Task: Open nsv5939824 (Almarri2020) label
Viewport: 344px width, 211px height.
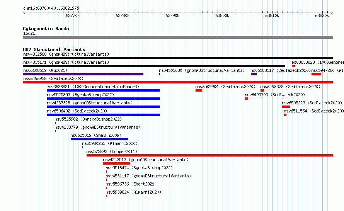Action: click(x=133, y=192)
